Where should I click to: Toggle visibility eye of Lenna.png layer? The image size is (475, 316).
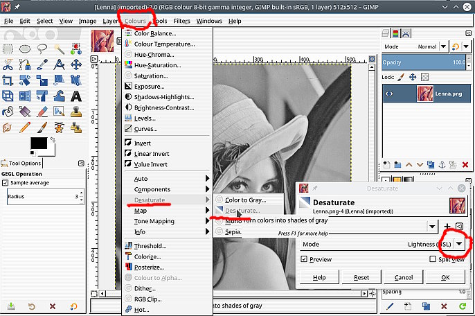click(x=389, y=94)
